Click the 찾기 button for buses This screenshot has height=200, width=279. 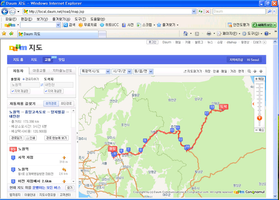[x=70, y=188]
